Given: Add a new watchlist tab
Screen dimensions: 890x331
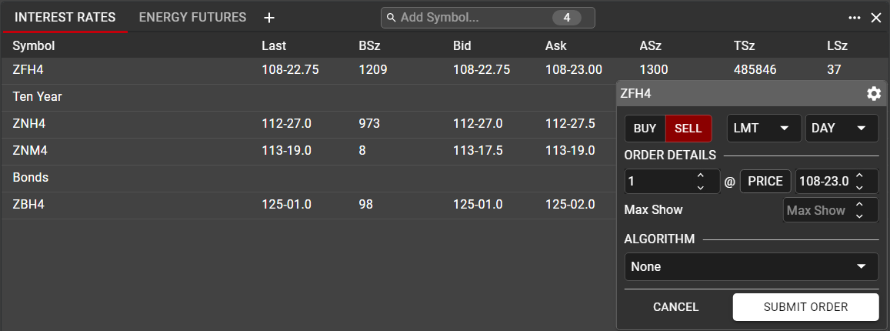Looking at the screenshot, I should coord(268,18).
